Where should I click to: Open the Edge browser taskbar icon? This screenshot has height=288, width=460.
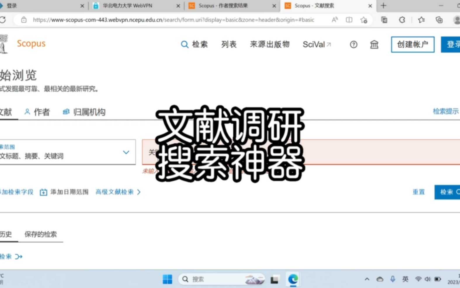[293, 279]
